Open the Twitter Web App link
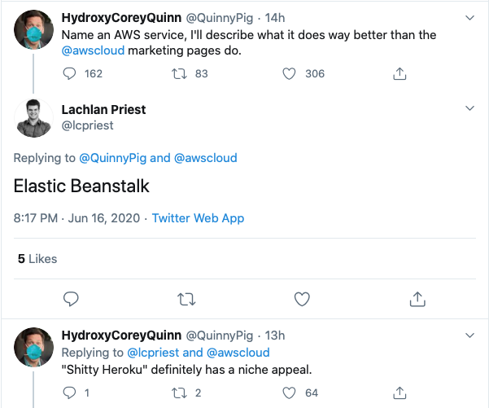Viewport: 489px width, 408px height. [198, 218]
